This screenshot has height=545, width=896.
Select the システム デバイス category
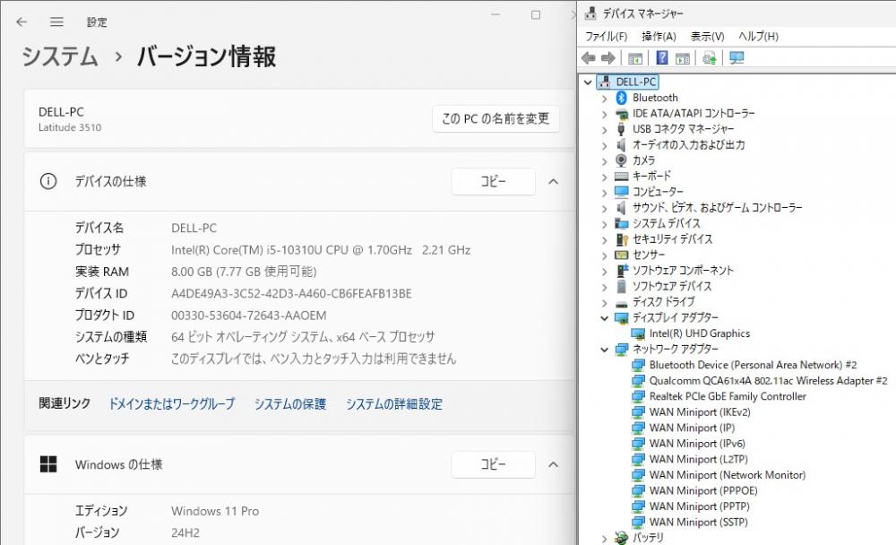pyautogui.click(x=666, y=223)
